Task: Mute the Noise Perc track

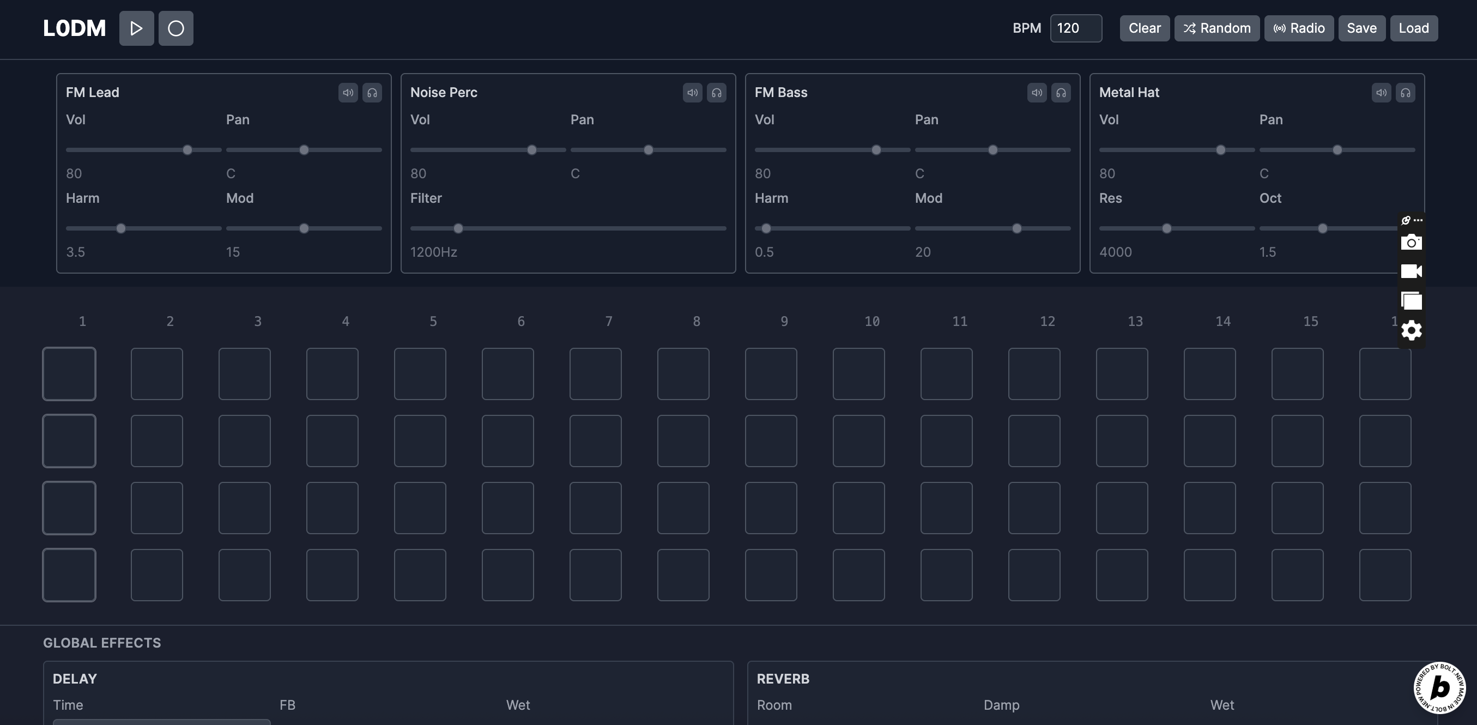Action: pos(692,92)
